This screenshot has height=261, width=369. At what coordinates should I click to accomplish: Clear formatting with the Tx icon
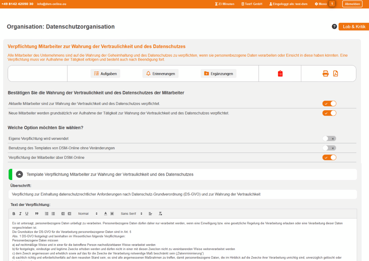coord(160,213)
